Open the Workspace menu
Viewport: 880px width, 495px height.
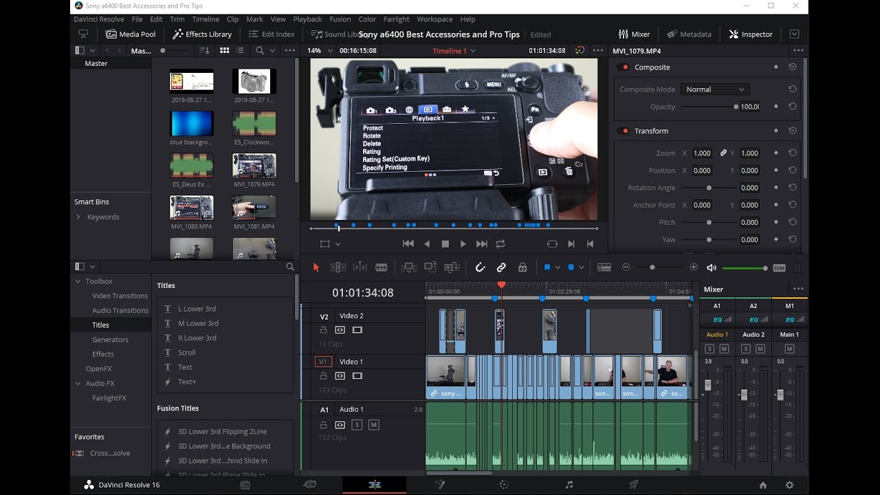434,19
